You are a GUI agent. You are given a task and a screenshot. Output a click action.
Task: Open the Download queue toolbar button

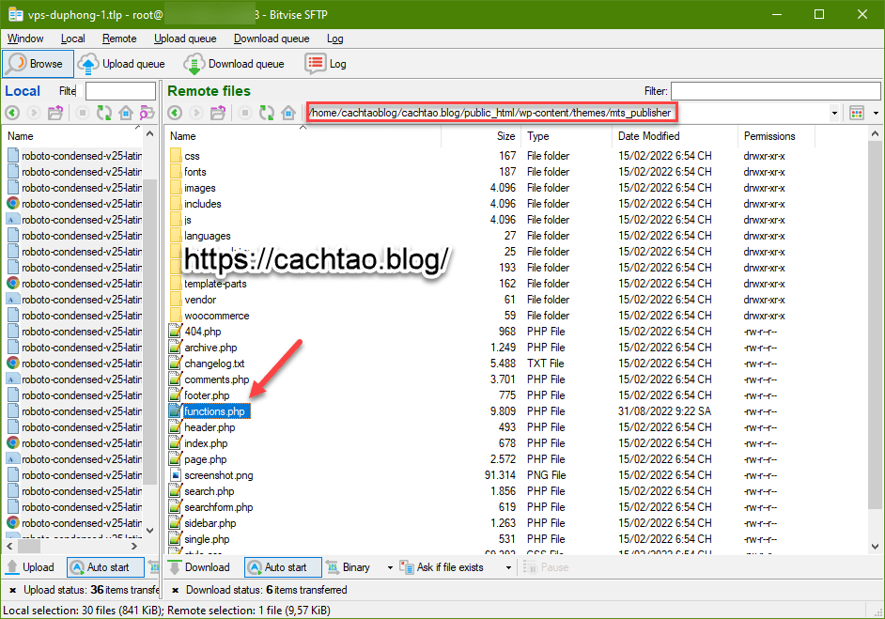coord(234,64)
